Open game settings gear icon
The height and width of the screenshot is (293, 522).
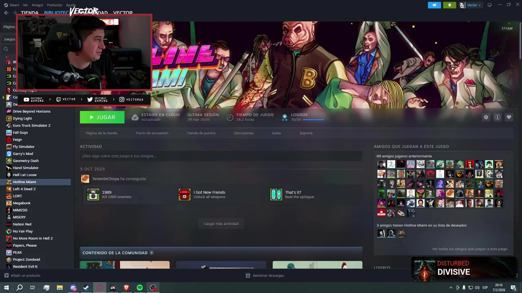tap(486, 117)
